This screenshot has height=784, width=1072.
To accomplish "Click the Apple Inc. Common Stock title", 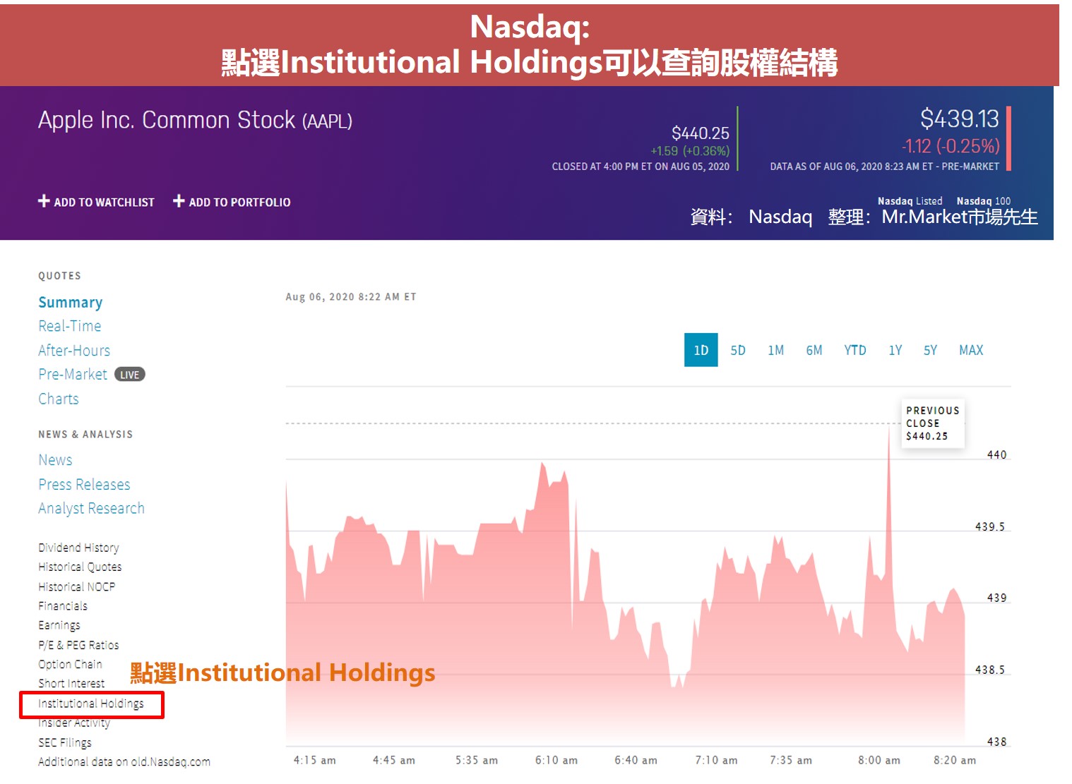I will point(195,121).
